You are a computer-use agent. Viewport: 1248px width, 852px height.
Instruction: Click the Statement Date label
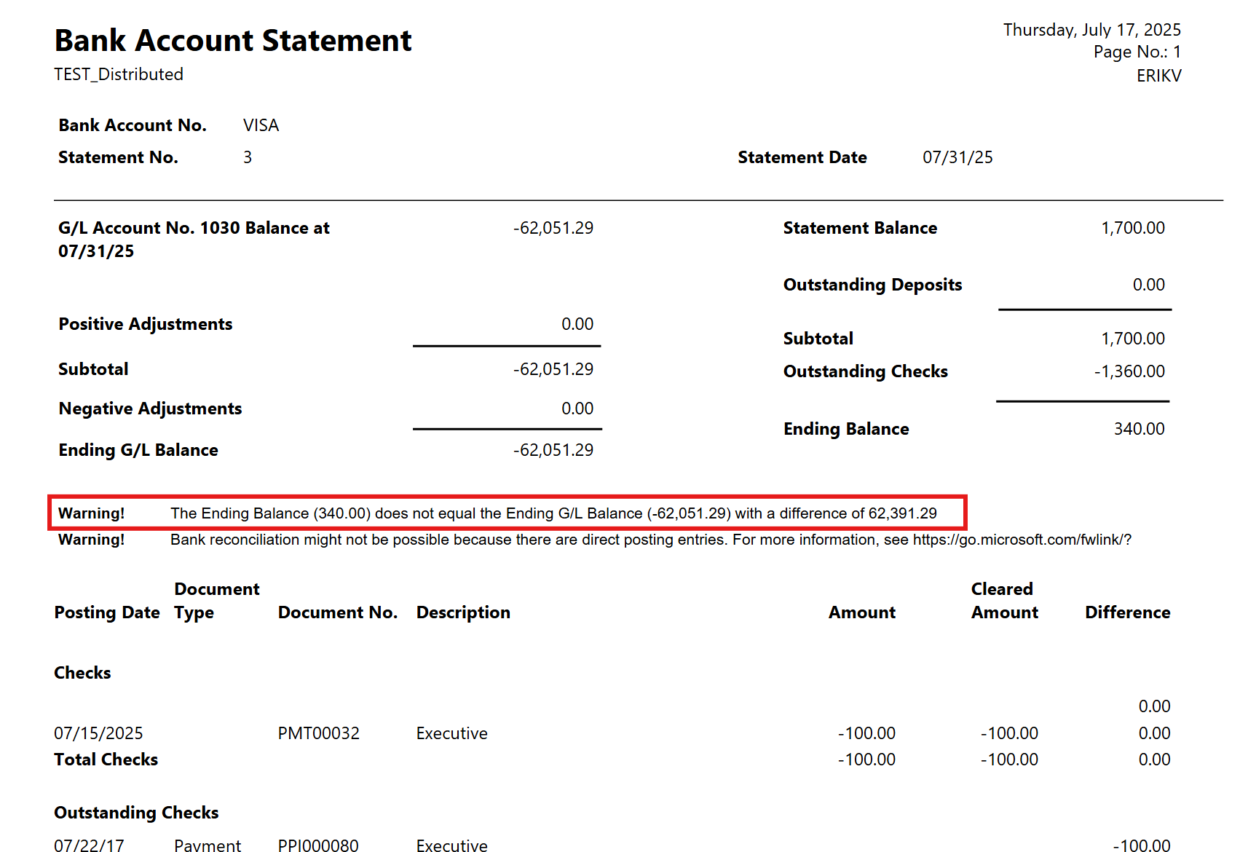[x=802, y=157]
